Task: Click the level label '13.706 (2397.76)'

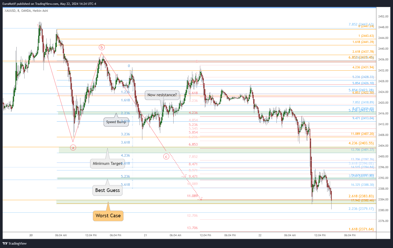Action: (x=362, y=159)
